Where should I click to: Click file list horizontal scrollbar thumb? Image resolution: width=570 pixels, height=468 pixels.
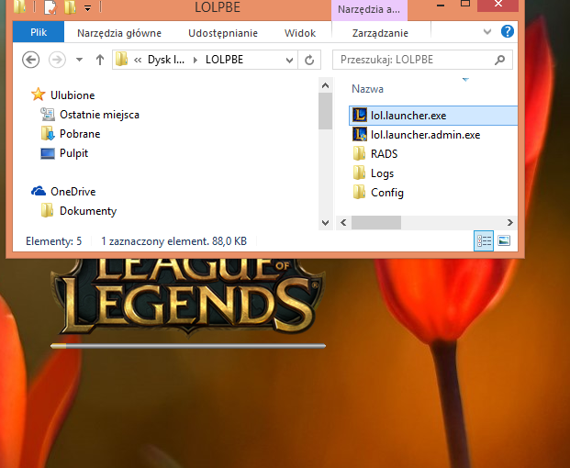376,222
